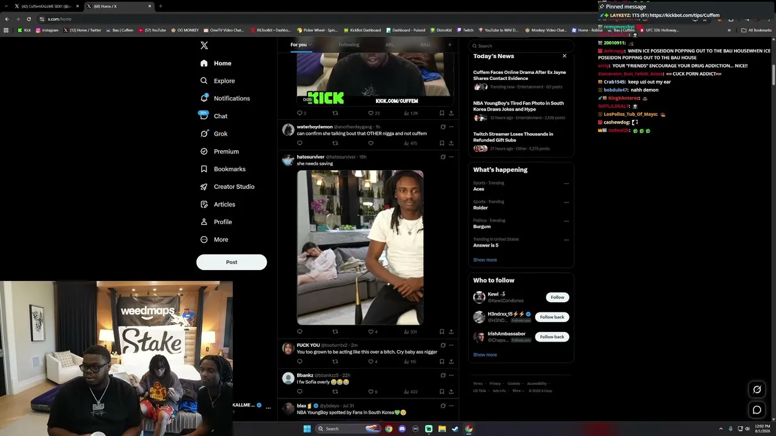Like the FUCK YOU @tooturntx2 post

pos(371,362)
